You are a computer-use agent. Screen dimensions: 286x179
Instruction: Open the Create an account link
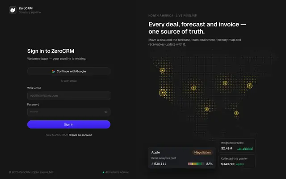[x=80, y=135]
